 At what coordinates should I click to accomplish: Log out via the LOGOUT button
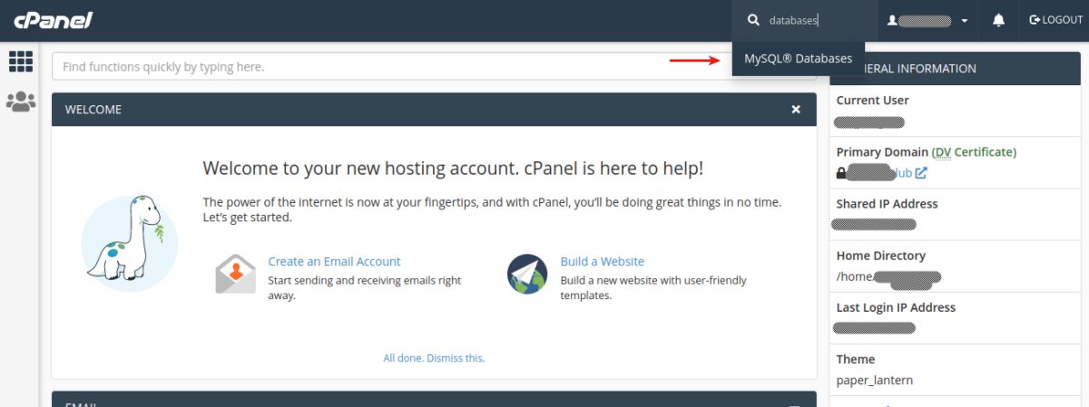[x=1056, y=20]
